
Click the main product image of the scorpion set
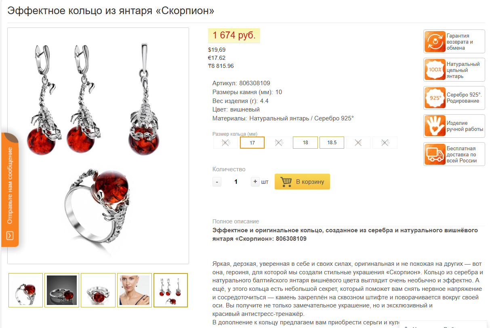tap(98, 146)
